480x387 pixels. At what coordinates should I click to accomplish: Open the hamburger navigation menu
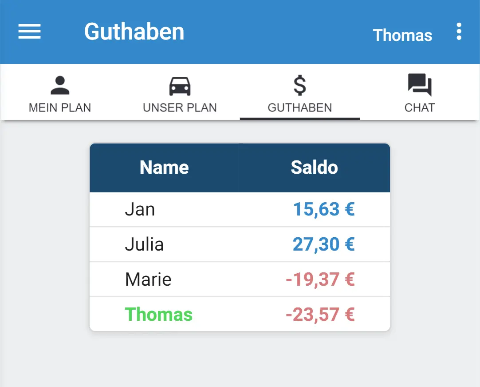point(29,32)
